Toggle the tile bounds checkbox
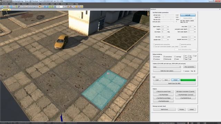Screen dimensions: 221x124 [164, 59]
